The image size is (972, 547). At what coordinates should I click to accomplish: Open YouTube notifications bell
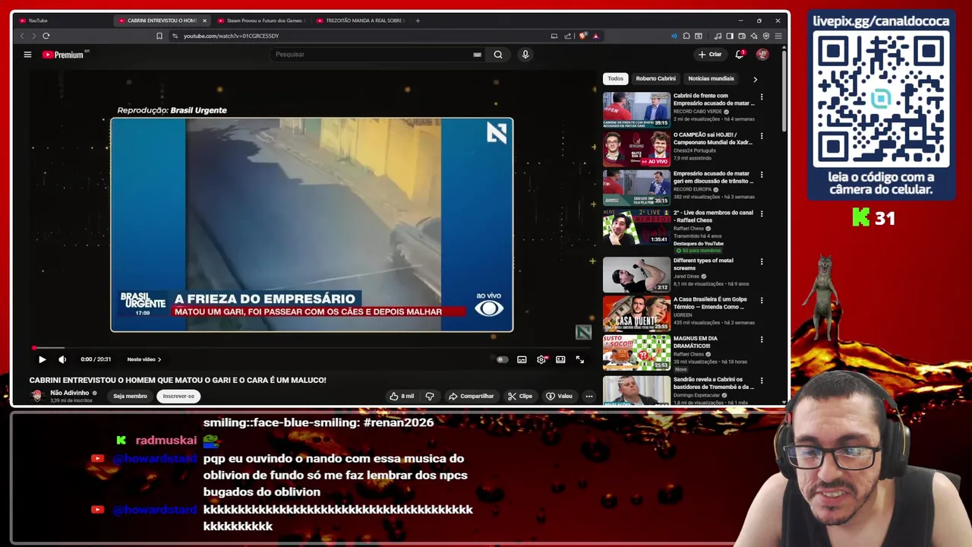[740, 54]
